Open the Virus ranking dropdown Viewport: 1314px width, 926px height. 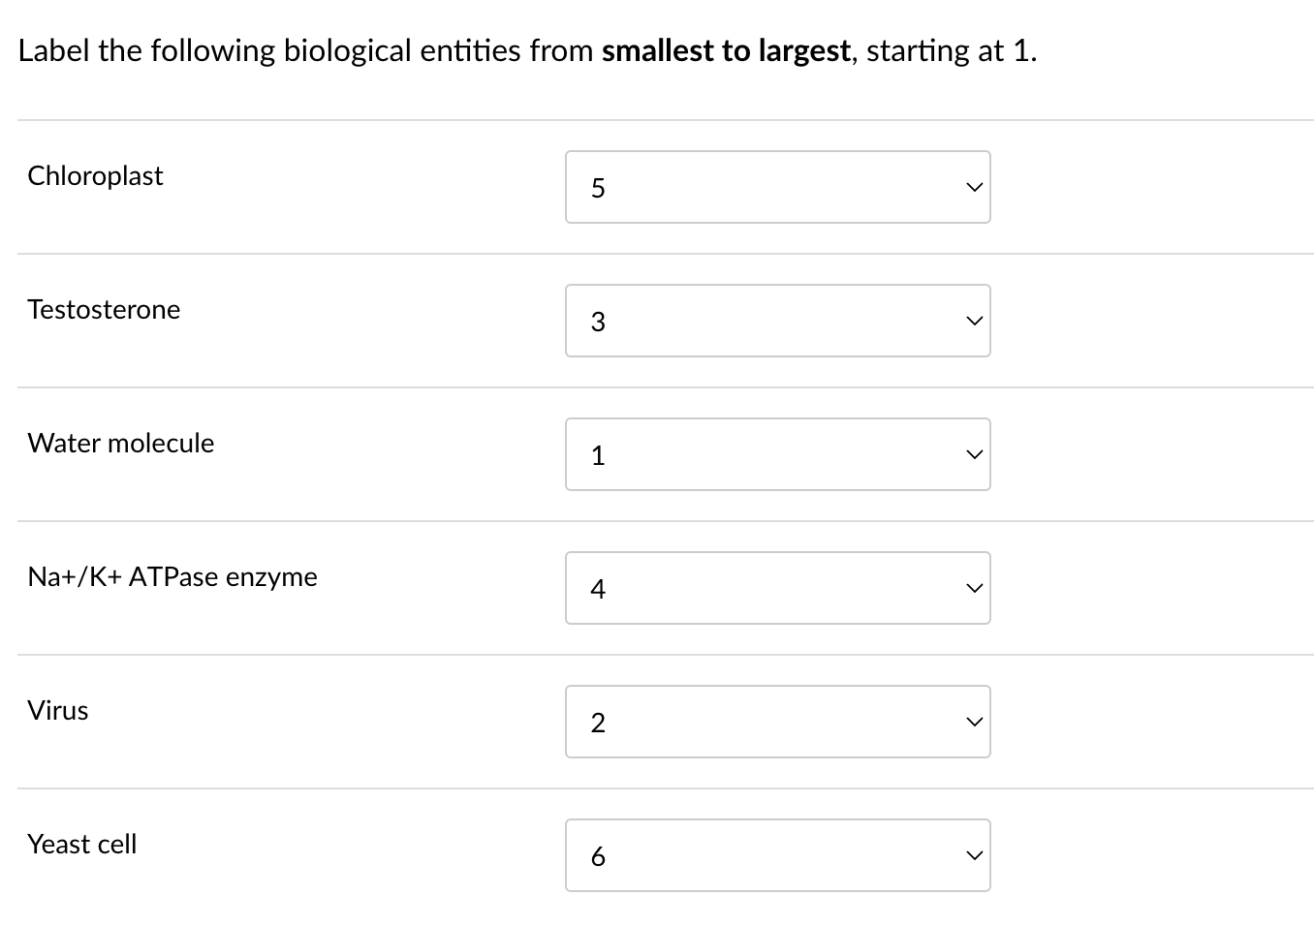pos(777,721)
